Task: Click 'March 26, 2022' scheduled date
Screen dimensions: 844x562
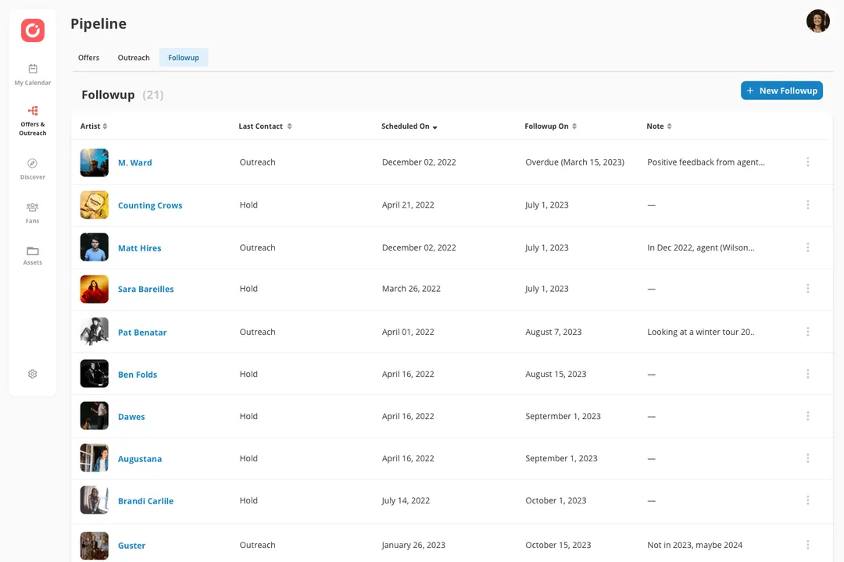Action: pyautogui.click(x=411, y=288)
